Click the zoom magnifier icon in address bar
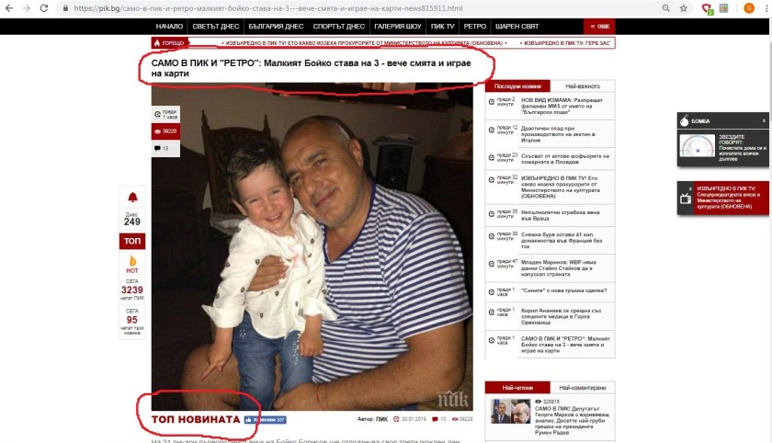This screenshot has height=443, width=772. [665, 8]
